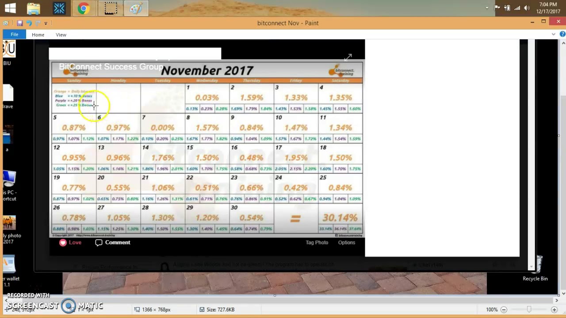Click November 1 value 0.03%
Image resolution: width=566 pixels, height=318 pixels.
pyautogui.click(x=207, y=98)
